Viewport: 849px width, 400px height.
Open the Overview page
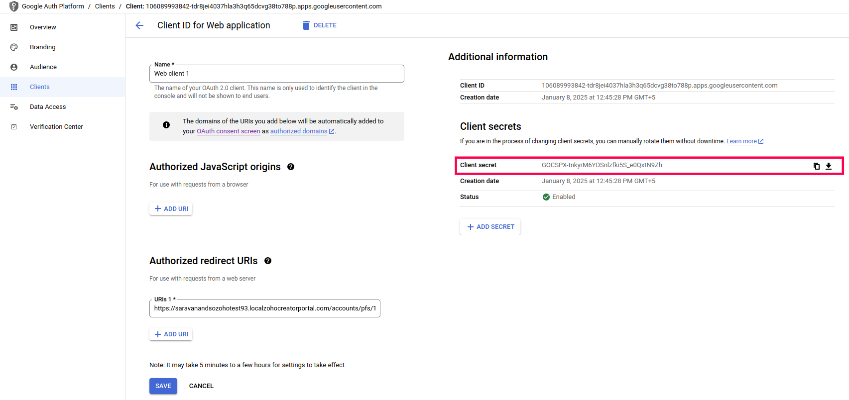pyautogui.click(x=43, y=27)
